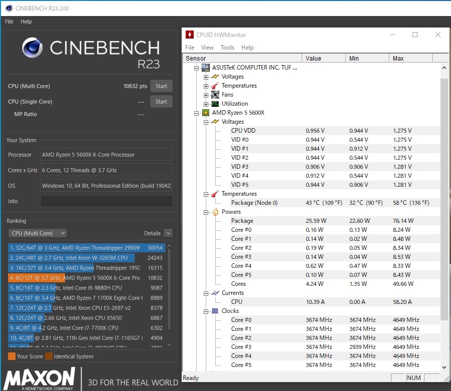
Task: Collapse the Powers node
Action: (206, 212)
